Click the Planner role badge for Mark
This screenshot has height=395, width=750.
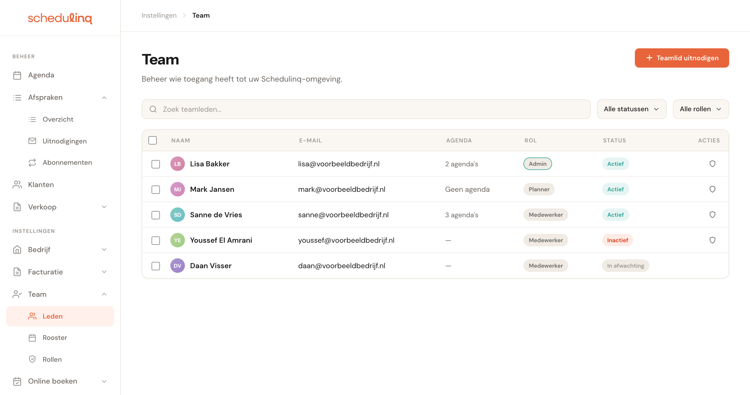pyautogui.click(x=539, y=189)
